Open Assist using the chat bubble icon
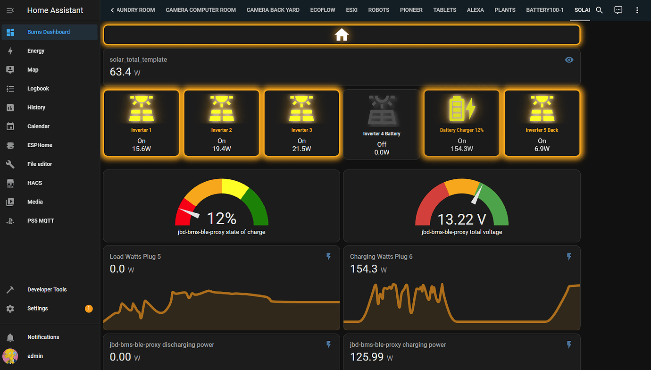 (x=618, y=10)
